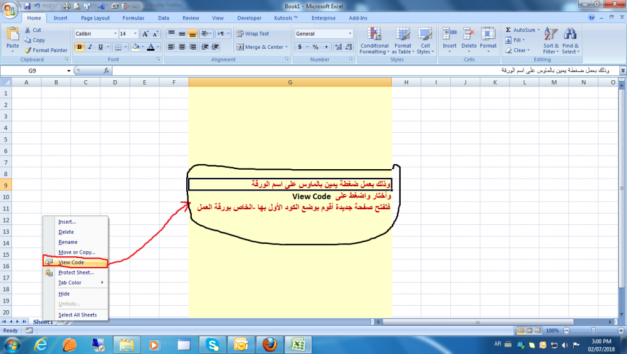Click the Paste icon in Clipboard

[13, 34]
